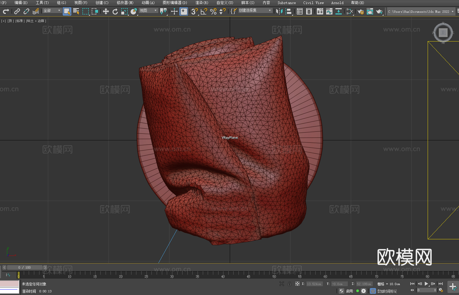Toggle the Selection Lock padlock

[289, 284]
